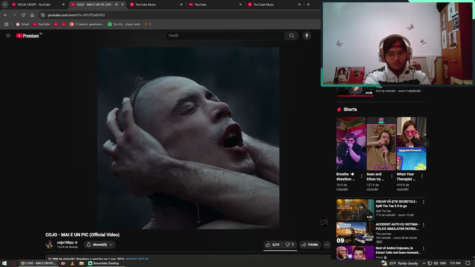Start voice search with the microphone
Viewport: 475px width, 267px height.
[x=307, y=36]
